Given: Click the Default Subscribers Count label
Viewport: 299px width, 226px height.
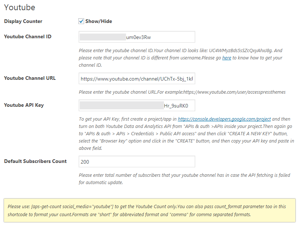Looking at the screenshot, I should (35, 161).
